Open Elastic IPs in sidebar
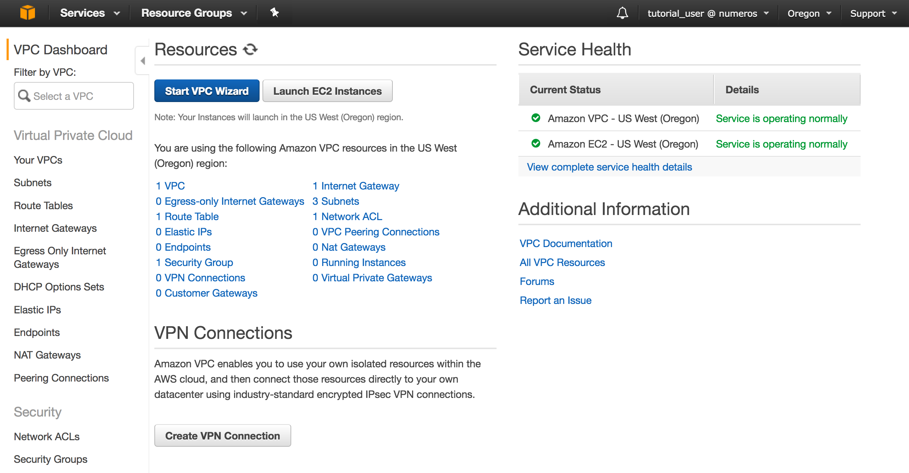The image size is (909, 473). [37, 310]
